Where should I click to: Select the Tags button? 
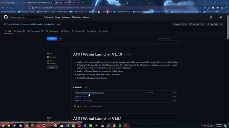click(x=60, y=39)
